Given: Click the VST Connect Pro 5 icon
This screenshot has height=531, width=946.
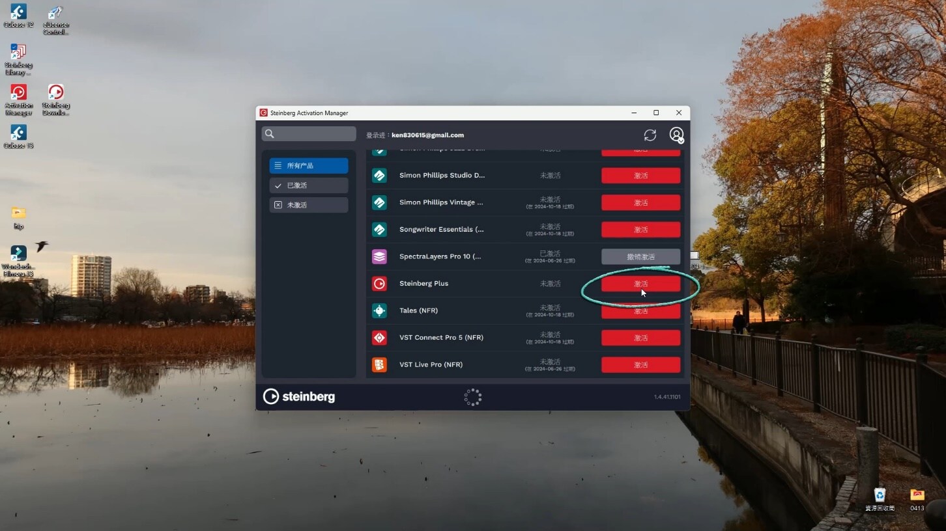Looking at the screenshot, I should 379,338.
